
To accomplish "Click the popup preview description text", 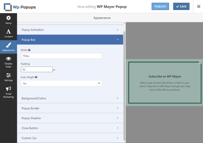I will (x=165, y=86).
